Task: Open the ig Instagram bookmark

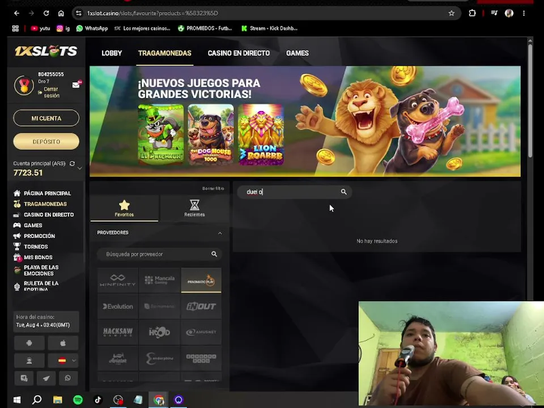Action: point(63,28)
